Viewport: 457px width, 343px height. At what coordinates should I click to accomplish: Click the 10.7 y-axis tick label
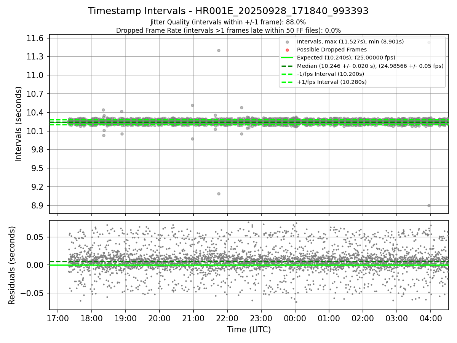36,94
